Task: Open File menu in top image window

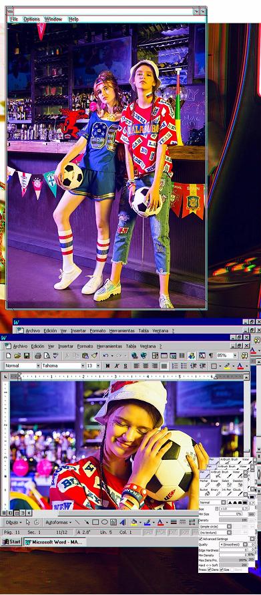Action: click(x=14, y=19)
